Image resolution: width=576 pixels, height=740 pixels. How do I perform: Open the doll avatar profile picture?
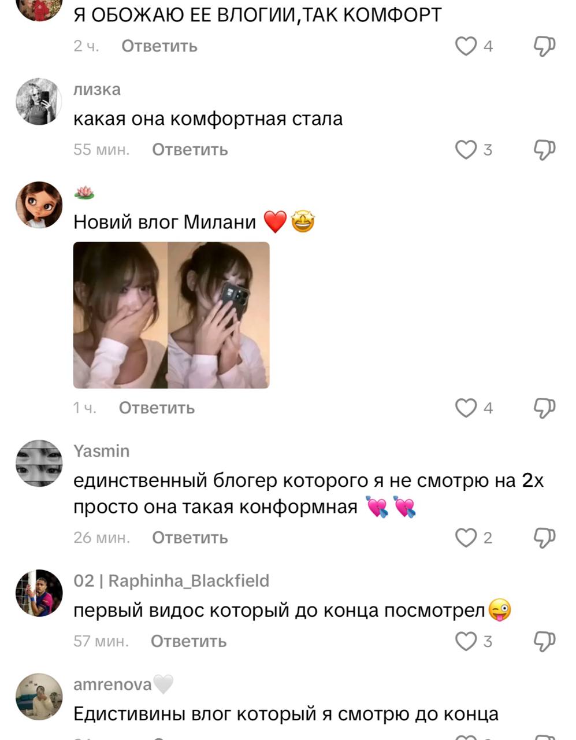(39, 205)
